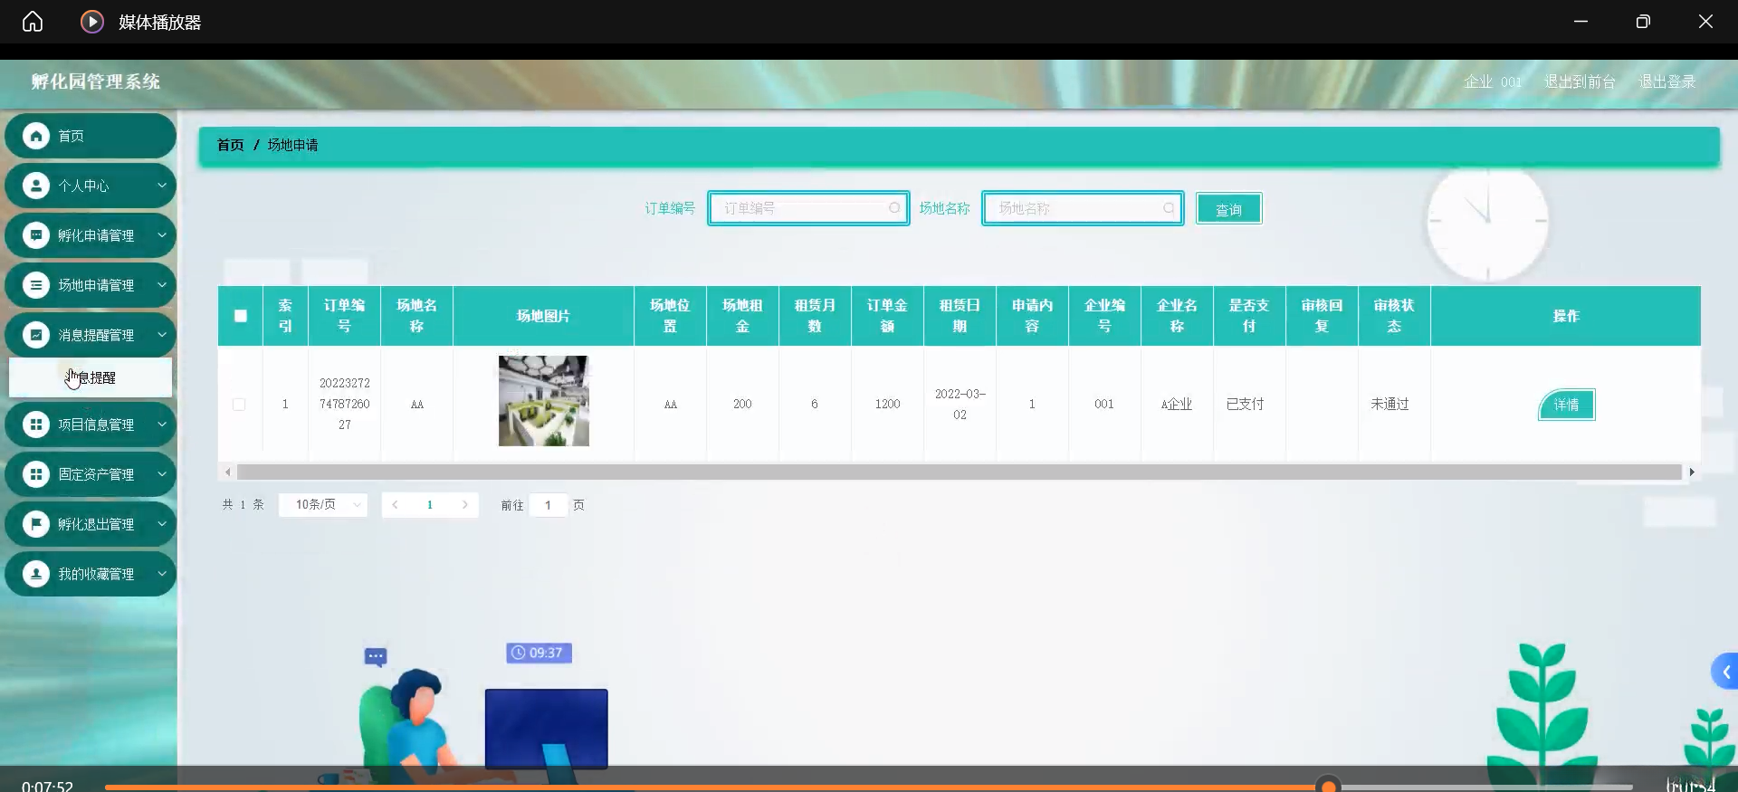Click the 媒体播放器 play logo icon
This screenshot has height=792, width=1738.
pos(92,21)
